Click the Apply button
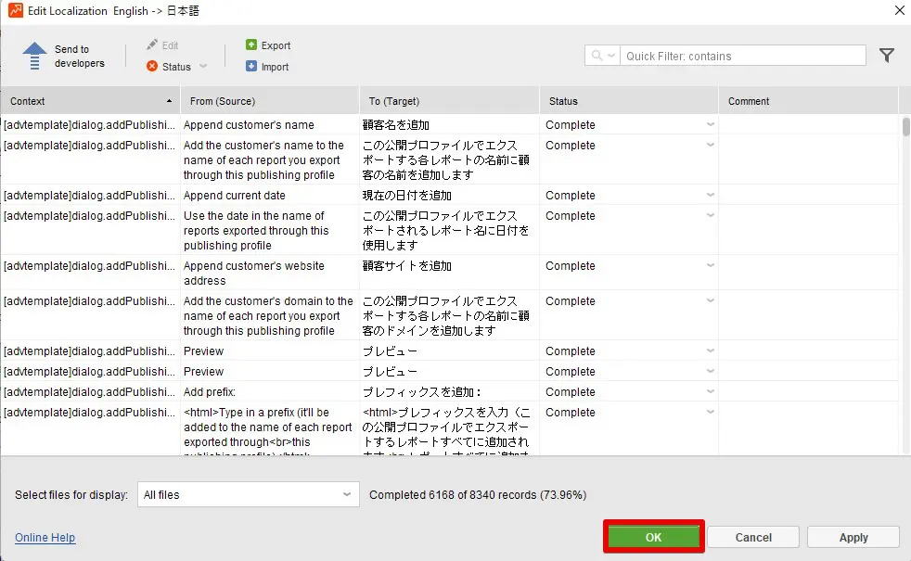 [x=853, y=537]
